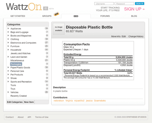This screenshot has width=152, height=123.
Task: Click the Username input field
Action: [x=104, y=4]
